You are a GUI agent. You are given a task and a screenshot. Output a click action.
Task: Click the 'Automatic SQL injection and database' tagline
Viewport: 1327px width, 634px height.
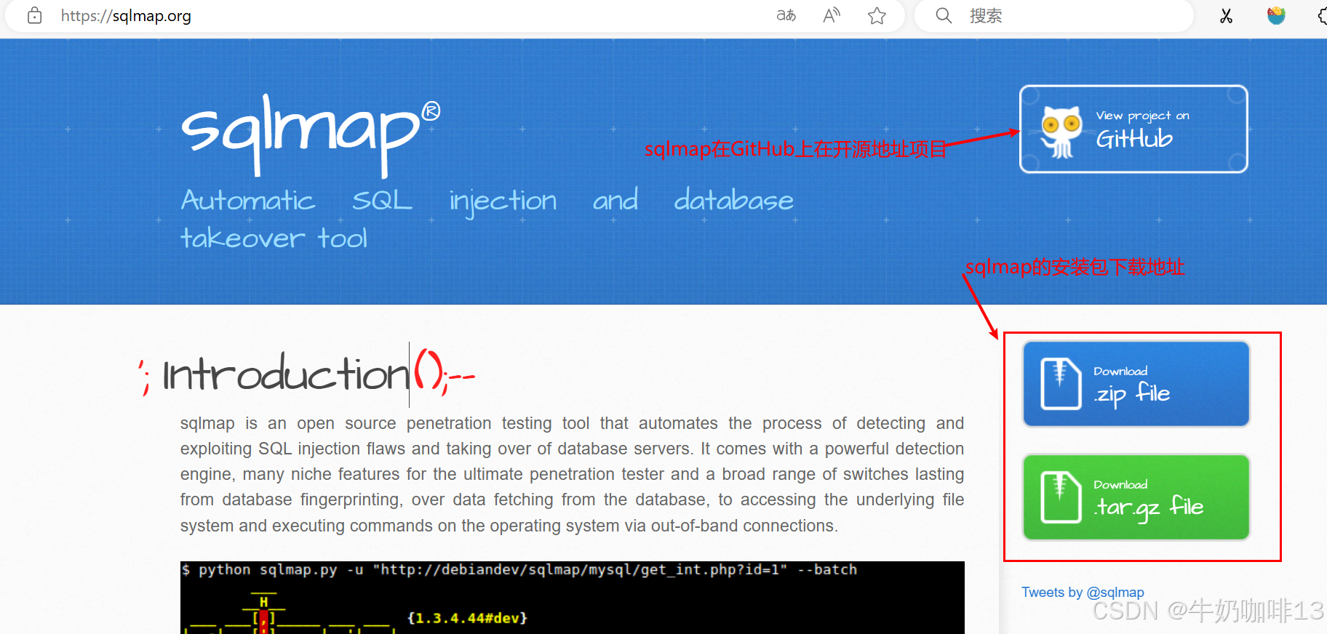[487, 201]
